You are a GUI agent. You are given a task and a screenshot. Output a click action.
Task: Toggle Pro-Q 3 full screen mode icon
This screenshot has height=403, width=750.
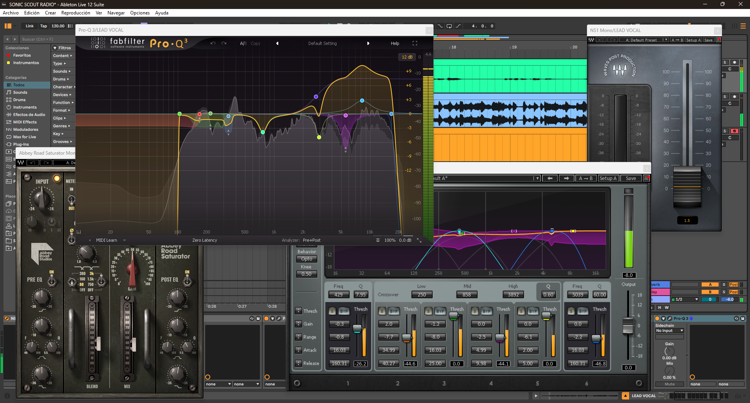415,43
